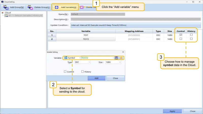Uncheck Control for TEST row
The width and height of the screenshot is (203, 114).
point(181,35)
